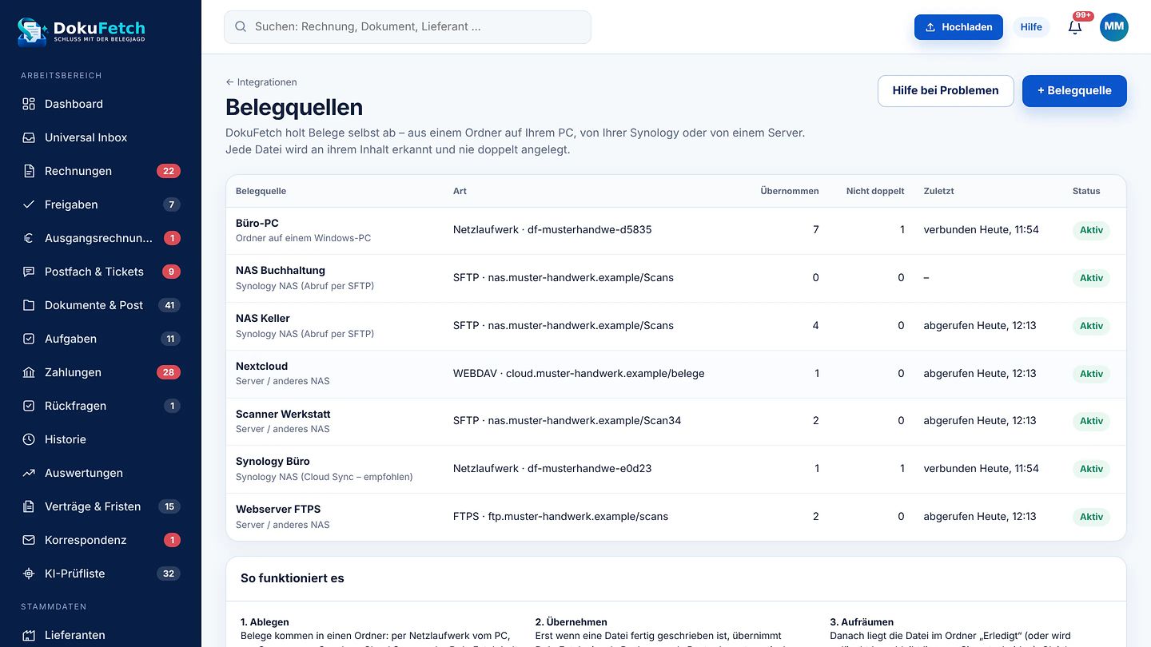Click the Auswertungen trend chart icon
The image size is (1151, 647).
click(29, 473)
